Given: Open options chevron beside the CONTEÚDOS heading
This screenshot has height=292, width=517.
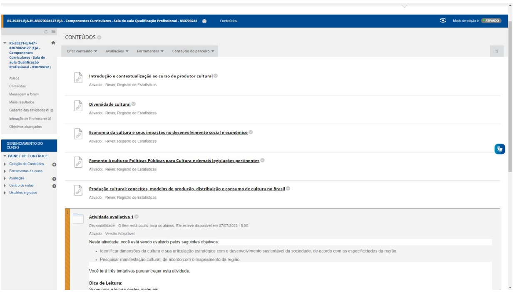Looking at the screenshot, I should (x=99, y=38).
